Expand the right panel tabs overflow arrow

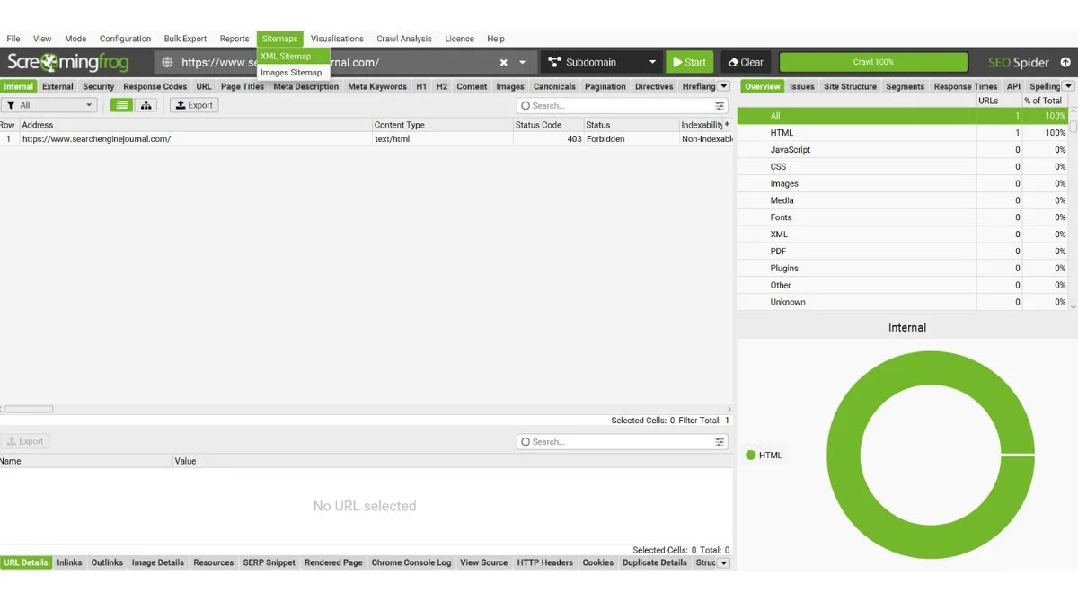pos(1069,86)
